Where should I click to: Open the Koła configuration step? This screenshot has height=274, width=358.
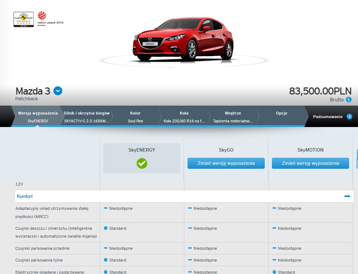point(184,117)
